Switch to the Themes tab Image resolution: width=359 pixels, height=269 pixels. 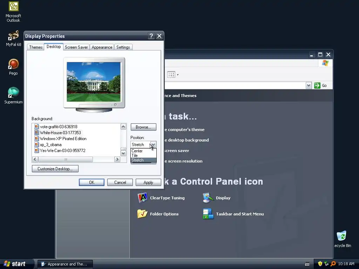click(36, 47)
